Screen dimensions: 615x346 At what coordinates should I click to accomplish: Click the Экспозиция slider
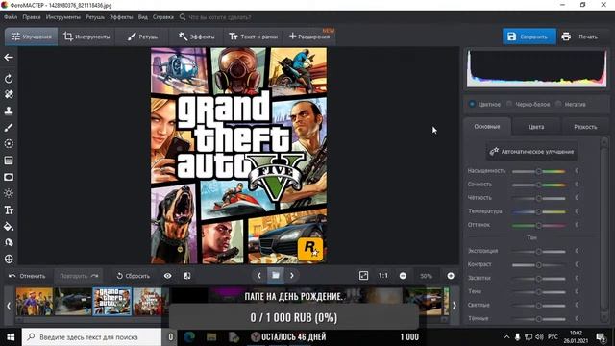tap(538, 251)
